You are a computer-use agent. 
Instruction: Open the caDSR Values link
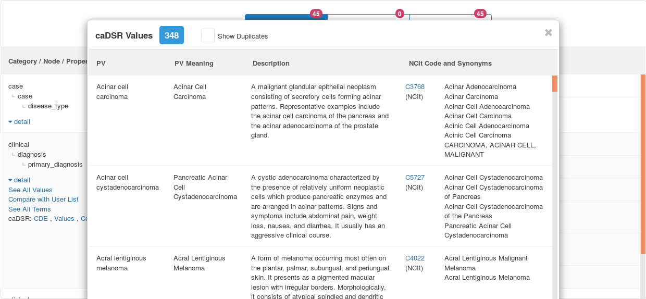tap(64, 219)
